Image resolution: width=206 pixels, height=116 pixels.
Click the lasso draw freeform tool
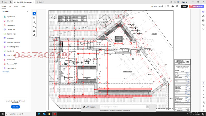pyautogui.click(x=35, y=27)
